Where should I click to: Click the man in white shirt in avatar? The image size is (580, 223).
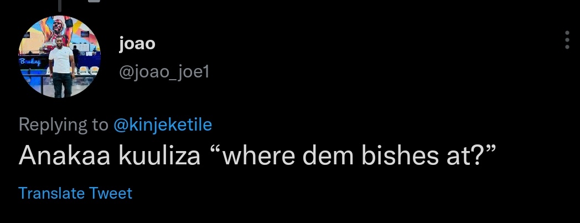coord(61,66)
